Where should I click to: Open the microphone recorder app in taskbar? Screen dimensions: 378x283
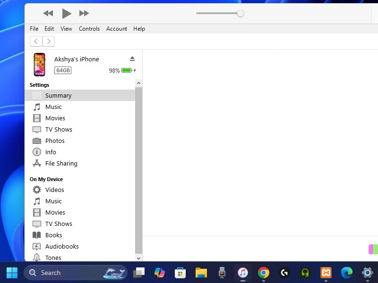[222, 273]
